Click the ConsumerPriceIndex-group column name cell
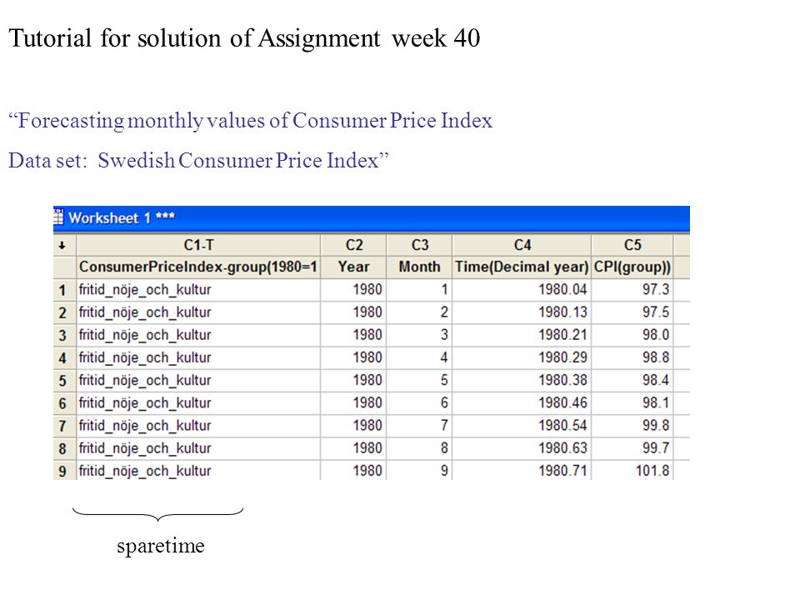Screen dimensions: 800x600 pyautogui.click(x=199, y=267)
